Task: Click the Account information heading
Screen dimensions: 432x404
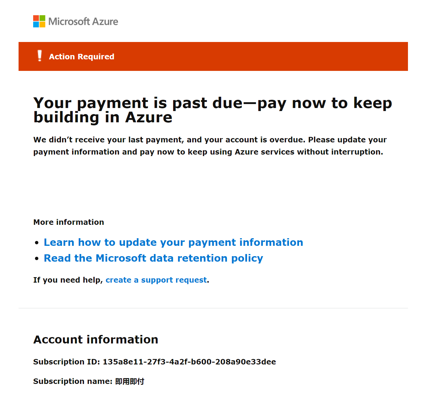Action: point(96,340)
